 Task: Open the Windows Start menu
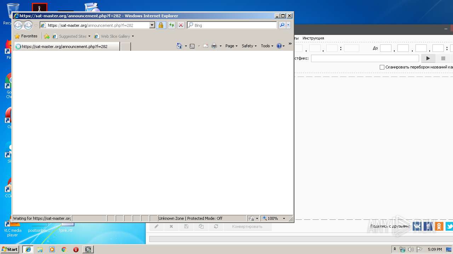pos(10,249)
